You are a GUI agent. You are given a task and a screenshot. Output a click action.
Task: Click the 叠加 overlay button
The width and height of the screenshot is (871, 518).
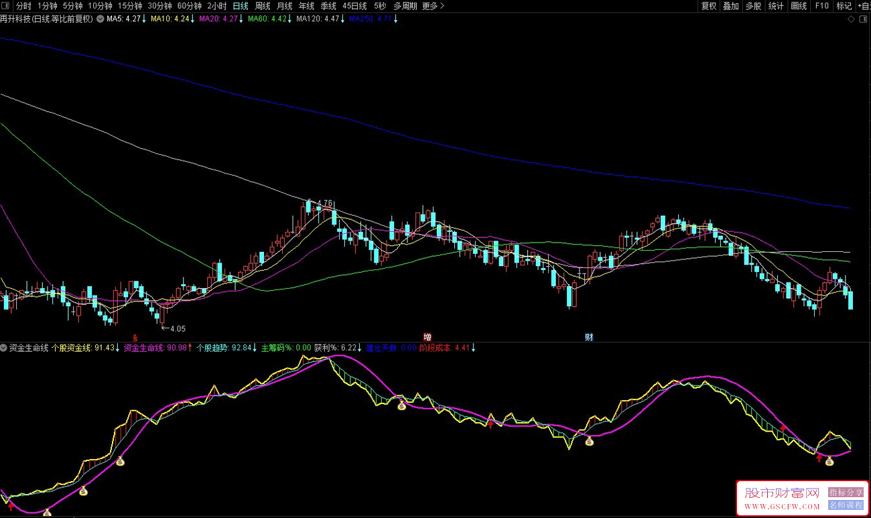point(731,6)
